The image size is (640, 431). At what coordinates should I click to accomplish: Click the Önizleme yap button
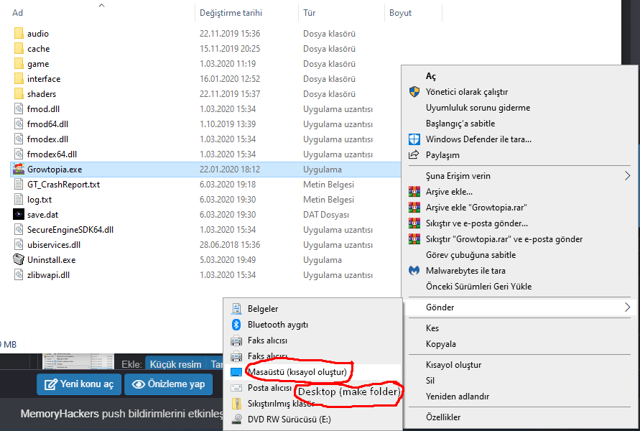(168, 384)
